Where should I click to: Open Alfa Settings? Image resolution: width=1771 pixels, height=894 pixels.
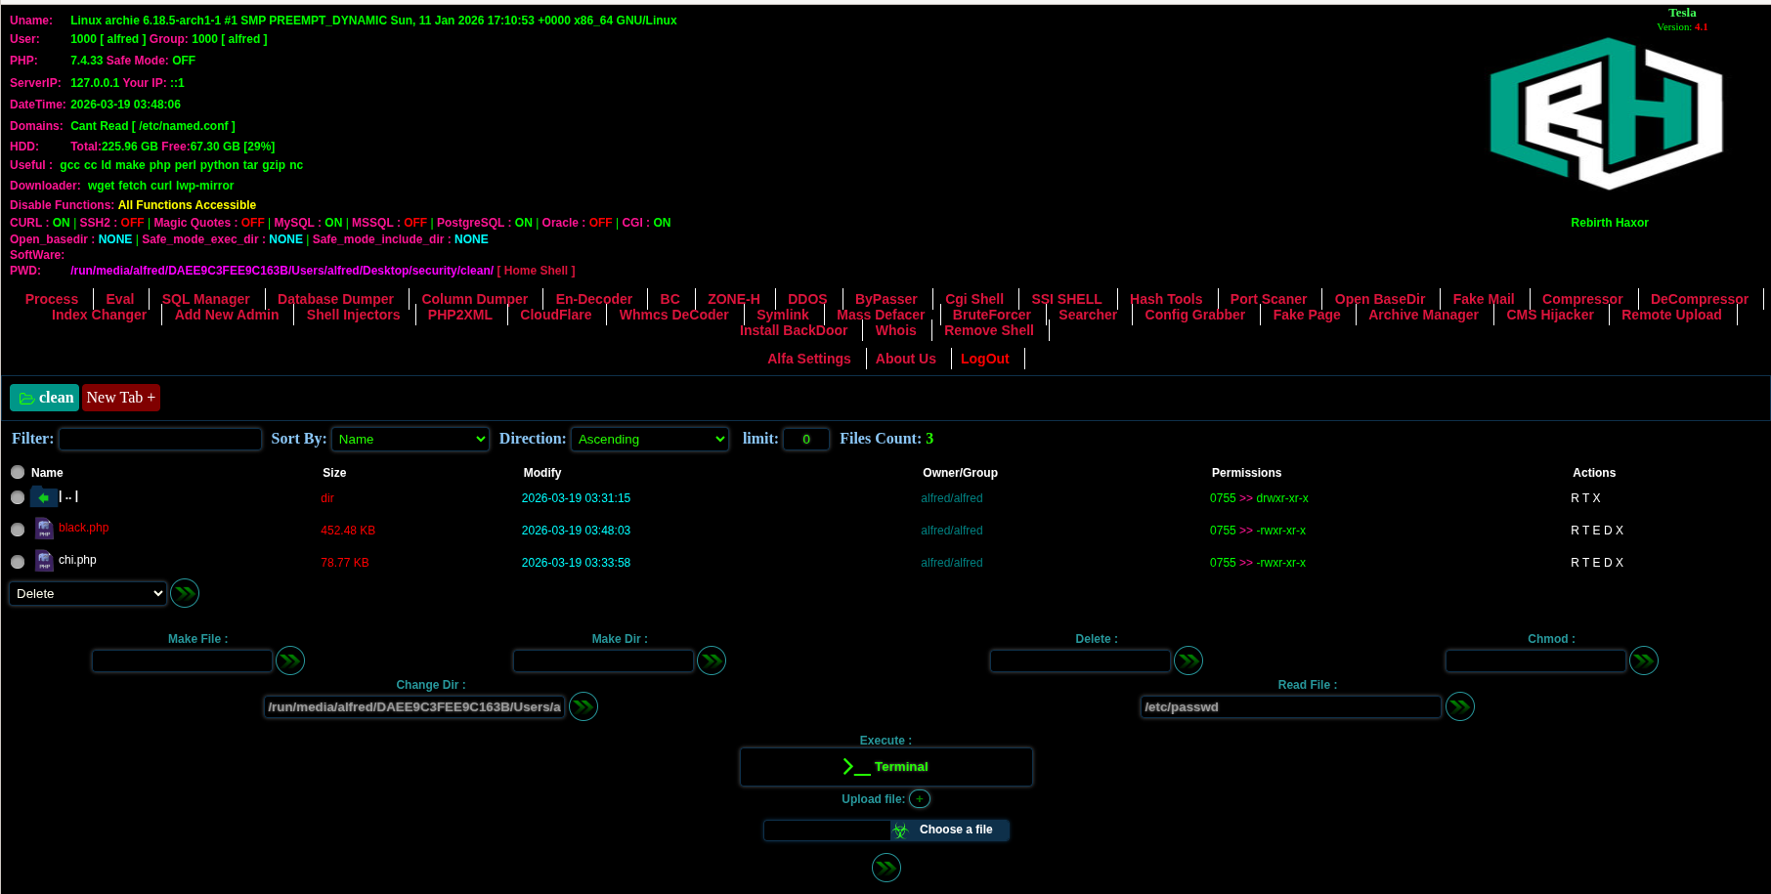pyautogui.click(x=809, y=359)
